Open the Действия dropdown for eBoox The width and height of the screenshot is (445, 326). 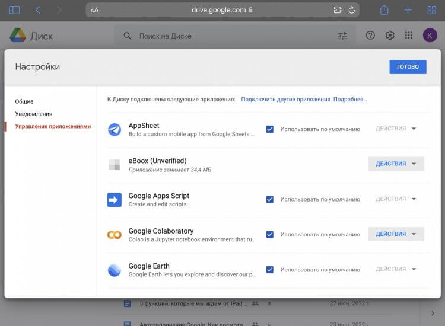[x=396, y=164]
